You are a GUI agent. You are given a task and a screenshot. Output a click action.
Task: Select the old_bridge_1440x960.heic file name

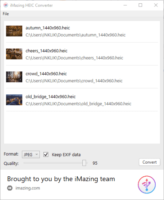51,97
